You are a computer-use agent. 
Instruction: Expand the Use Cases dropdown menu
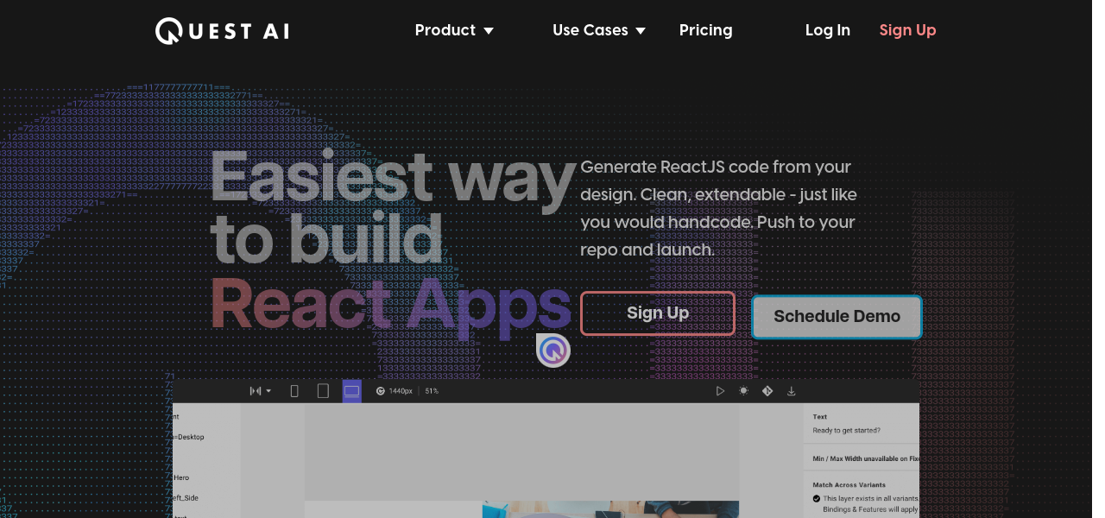click(x=599, y=30)
